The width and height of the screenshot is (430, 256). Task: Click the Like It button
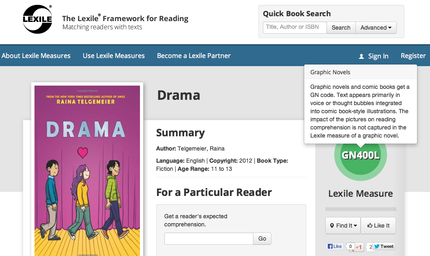point(378,226)
